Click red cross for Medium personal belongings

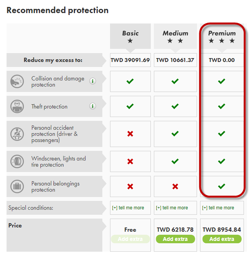pos(175,187)
